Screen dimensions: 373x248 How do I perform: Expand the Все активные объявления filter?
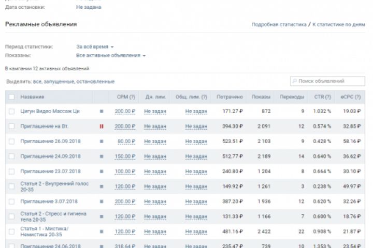coord(111,55)
